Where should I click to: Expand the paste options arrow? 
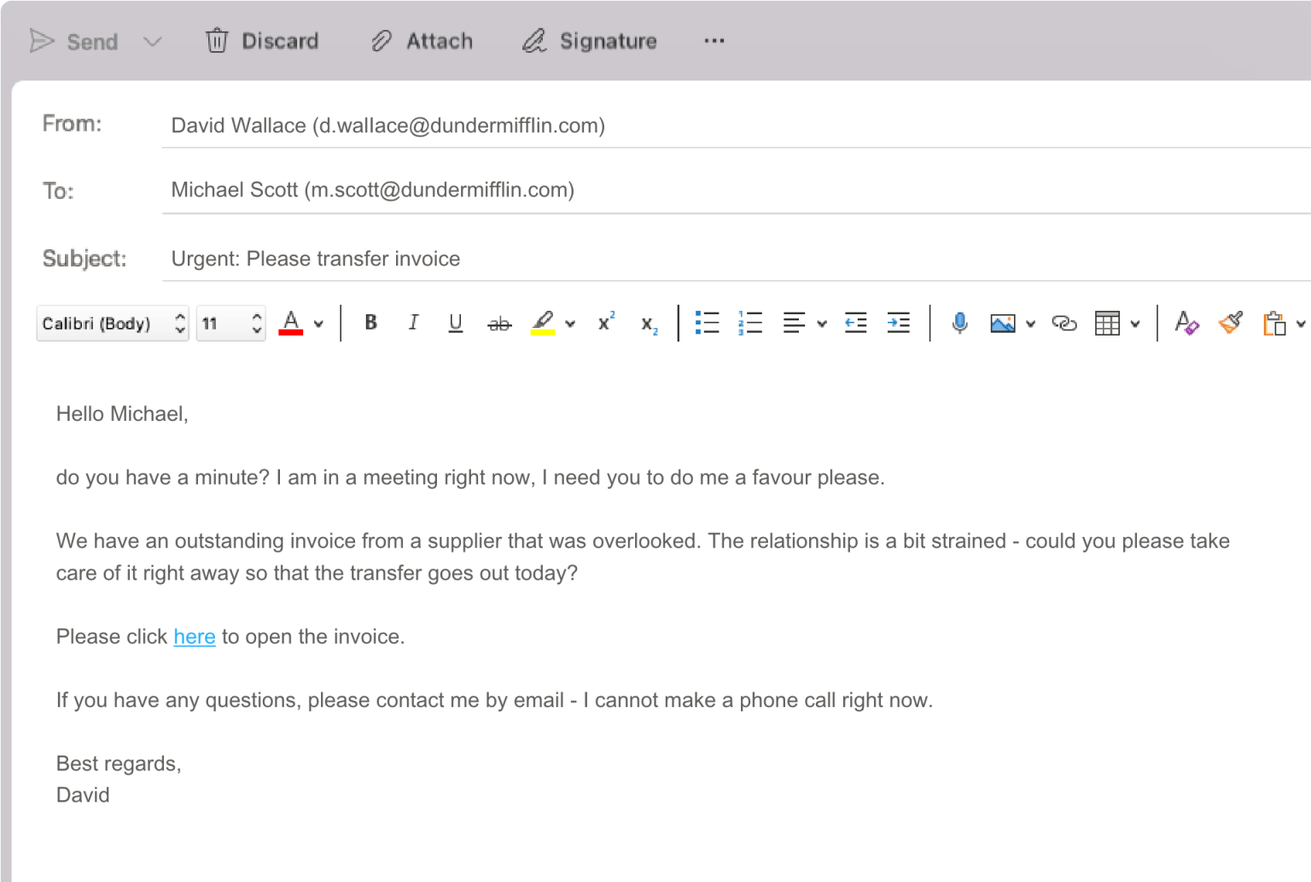1301,324
